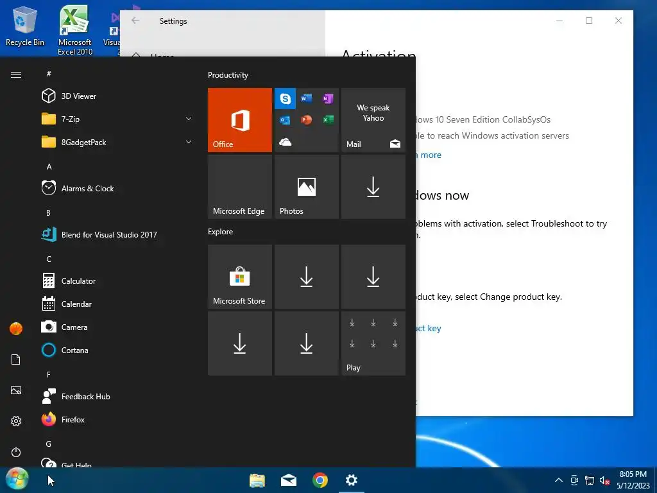
Task: Click the Explore group title
Action: pyautogui.click(x=221, y=231)
